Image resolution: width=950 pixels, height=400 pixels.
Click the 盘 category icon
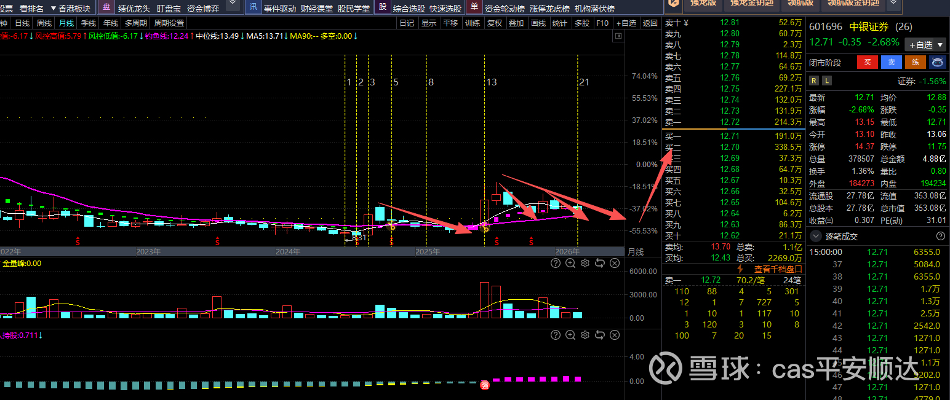point(106,7)
